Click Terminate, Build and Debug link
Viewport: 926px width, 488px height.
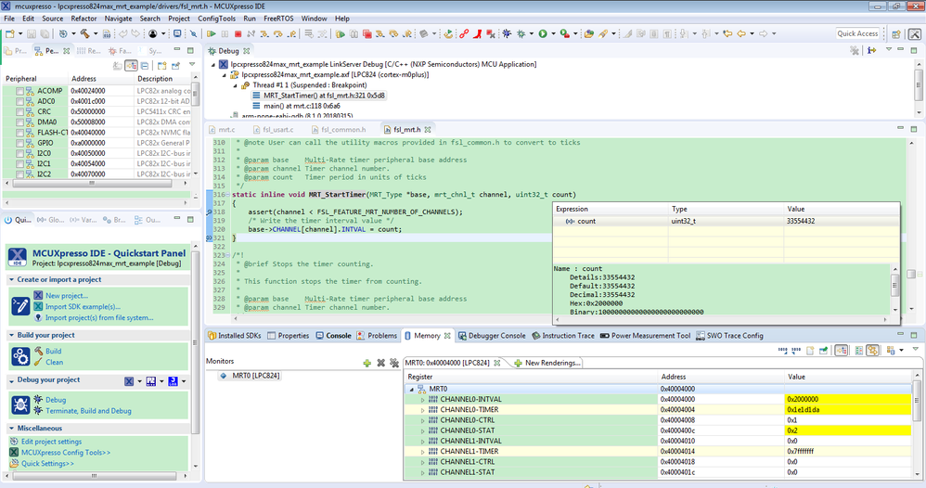point(88,411)
